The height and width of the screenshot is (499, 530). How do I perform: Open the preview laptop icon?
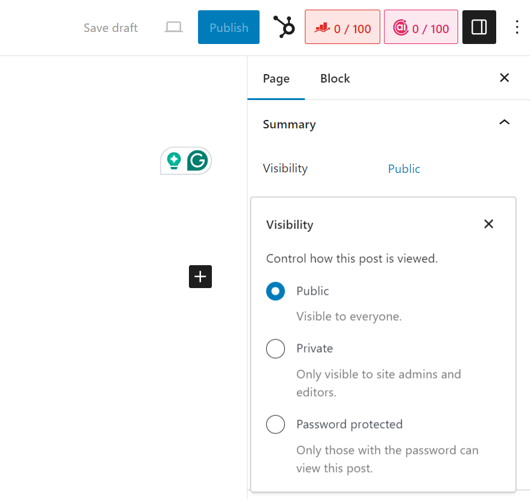pos(174,27)
